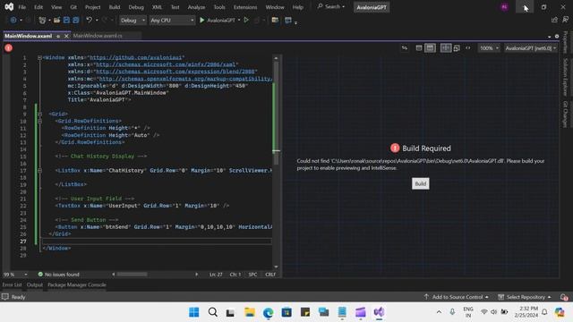Click the Visual Studio logo icon
This screenshot has width=573, height=322.
[x=9, y=6]
